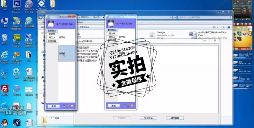This screenshot has width=254, height=128.
Task: Click the avatar picture in 张学友's user window
Action: pos(111,24)
